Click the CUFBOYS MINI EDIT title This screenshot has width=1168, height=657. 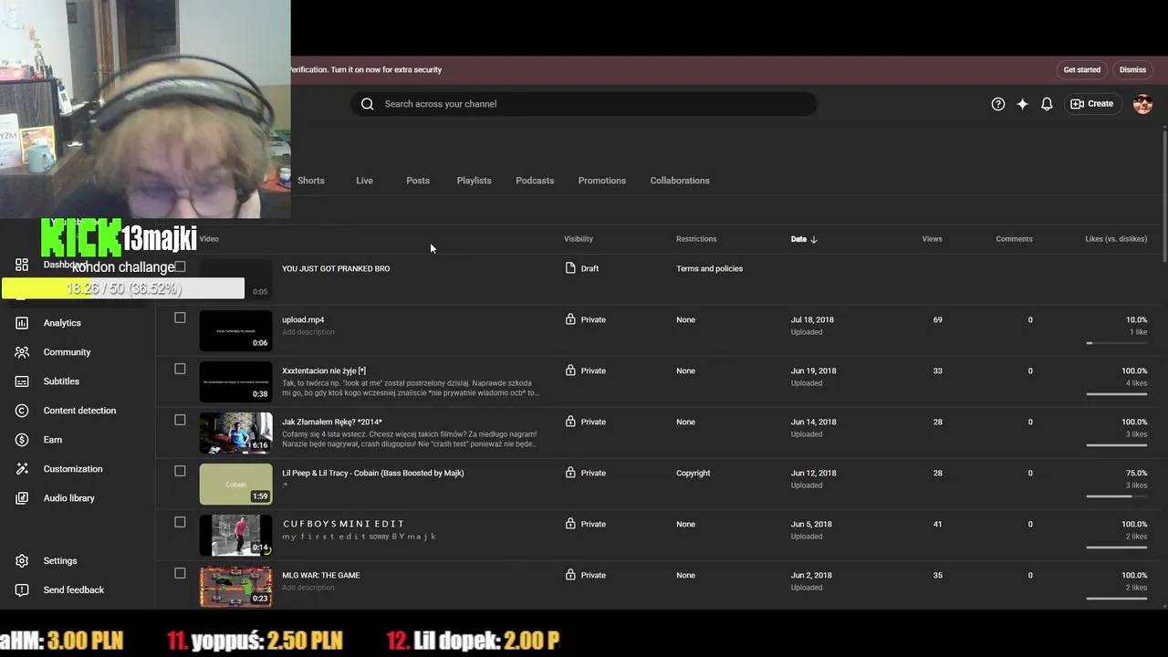coord(343,524)
